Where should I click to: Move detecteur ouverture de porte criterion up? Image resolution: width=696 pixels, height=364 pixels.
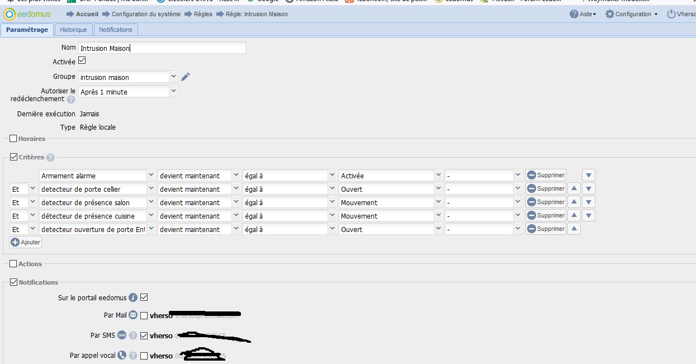pos(574,229)
